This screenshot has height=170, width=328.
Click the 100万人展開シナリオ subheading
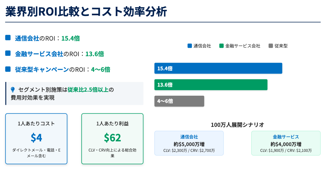coord(237,125)
